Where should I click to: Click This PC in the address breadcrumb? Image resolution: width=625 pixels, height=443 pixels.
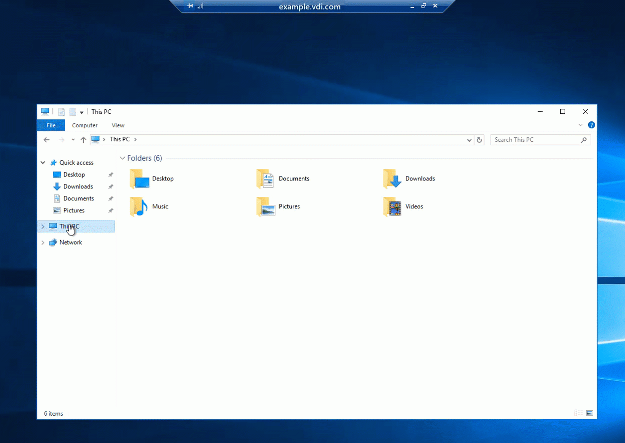click(x=120, y=140)
